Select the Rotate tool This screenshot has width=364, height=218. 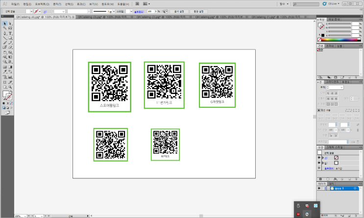pyautogui.click(x=4, y=52)
